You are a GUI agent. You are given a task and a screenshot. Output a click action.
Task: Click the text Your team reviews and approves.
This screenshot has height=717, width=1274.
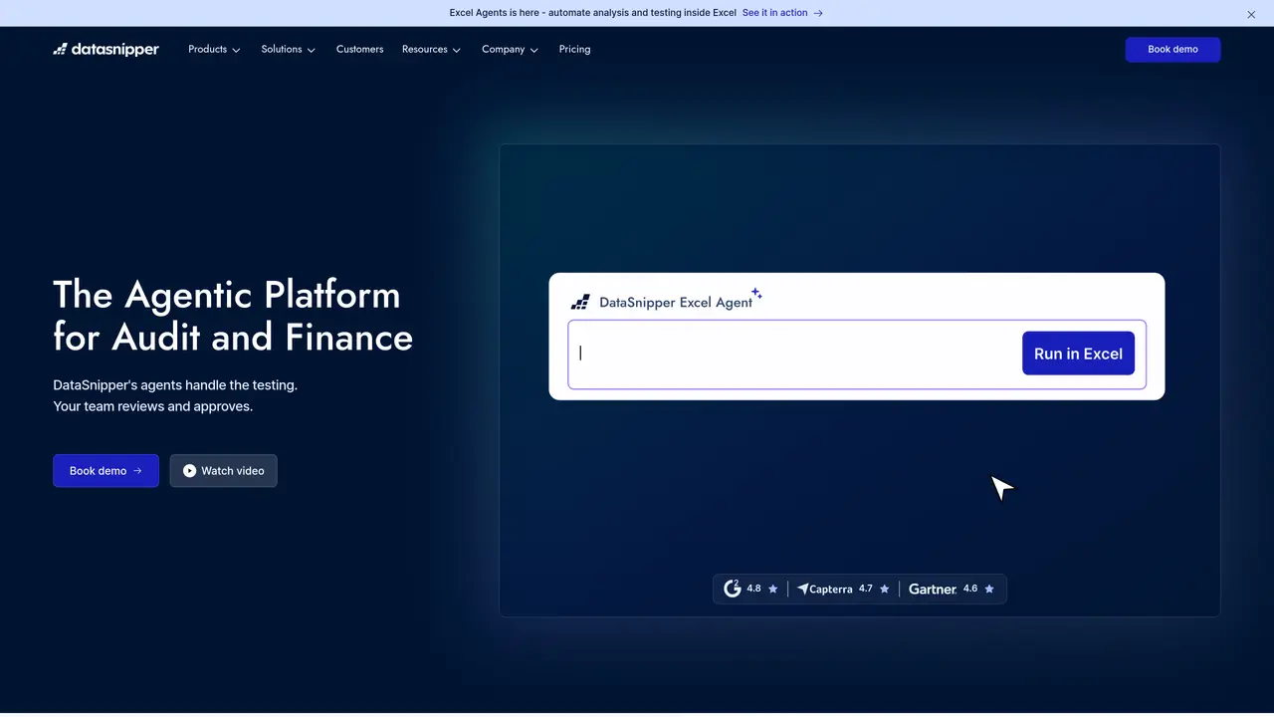click(x=153, y=406)
